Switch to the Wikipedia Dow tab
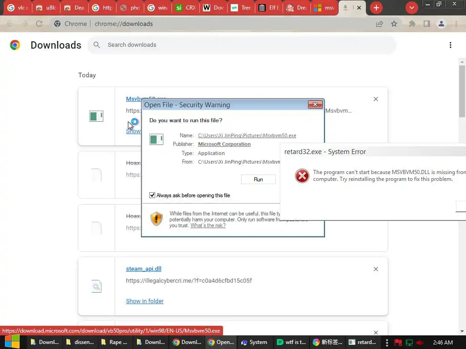466x349 pixels. [213, 8]
